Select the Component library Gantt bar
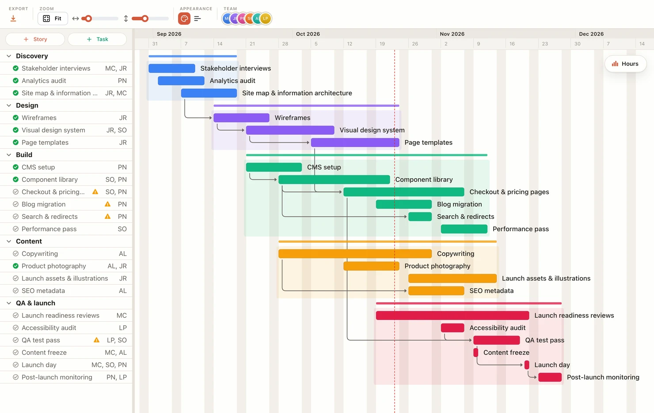 pos(334,180)
